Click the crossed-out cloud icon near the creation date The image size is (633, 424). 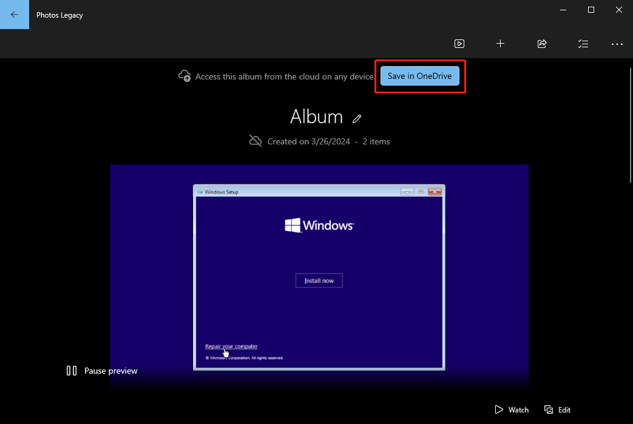click(x=256, y=141)
